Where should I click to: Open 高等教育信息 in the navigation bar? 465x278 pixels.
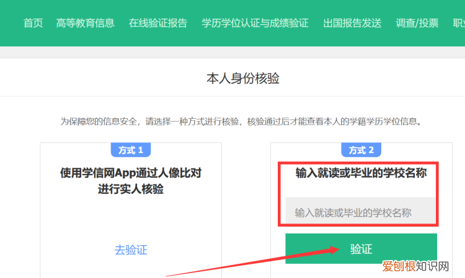(x=86, y=23)
